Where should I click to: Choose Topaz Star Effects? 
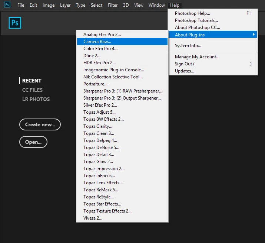pyautogui.click(x=122, y=204)
